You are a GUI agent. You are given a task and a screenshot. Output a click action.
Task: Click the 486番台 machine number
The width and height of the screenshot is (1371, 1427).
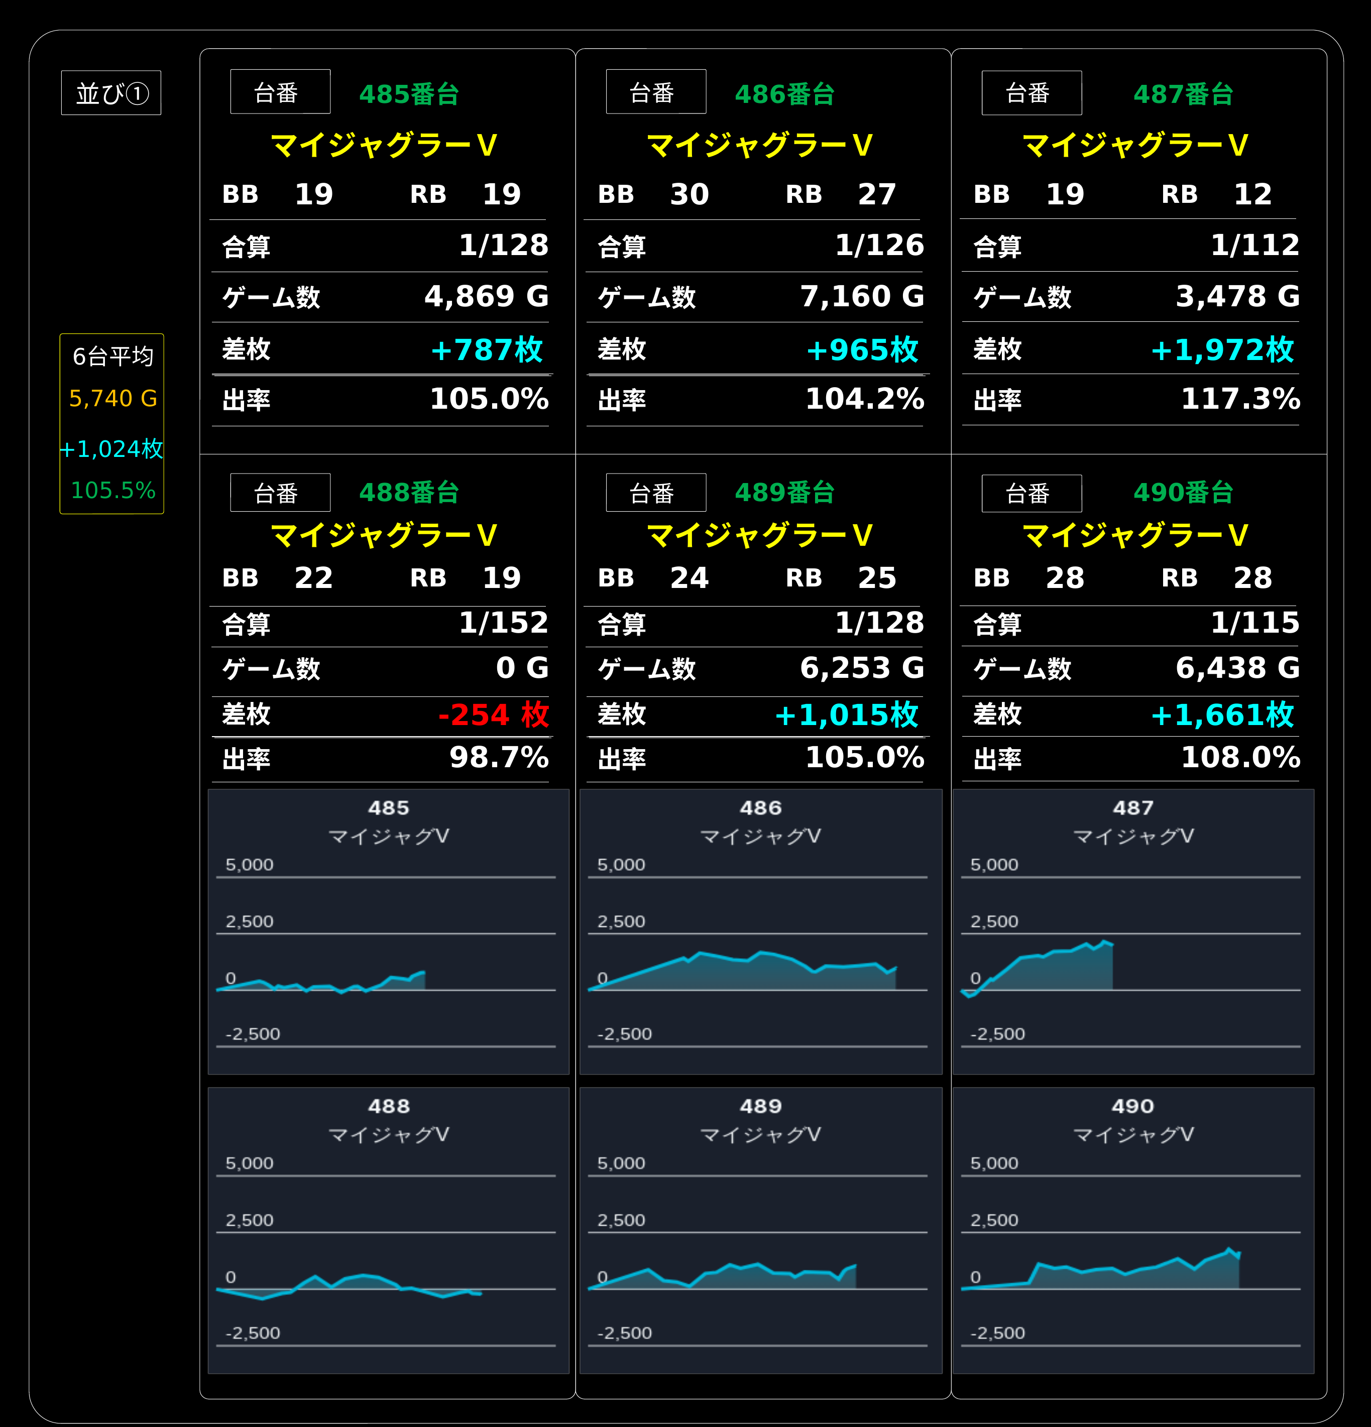point(784,94)
